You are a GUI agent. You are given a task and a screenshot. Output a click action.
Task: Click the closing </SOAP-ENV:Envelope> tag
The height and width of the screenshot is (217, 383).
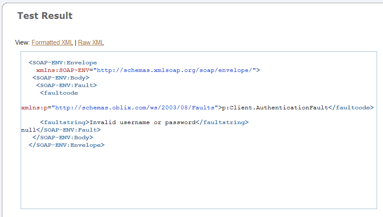pos(67,145)
